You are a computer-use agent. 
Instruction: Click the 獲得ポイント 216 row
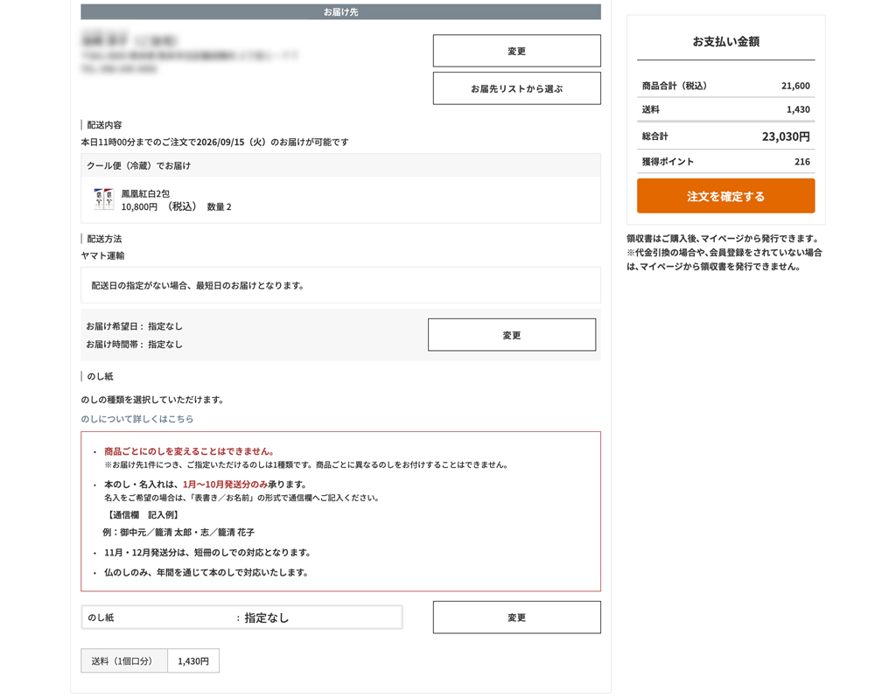(725, 162)
